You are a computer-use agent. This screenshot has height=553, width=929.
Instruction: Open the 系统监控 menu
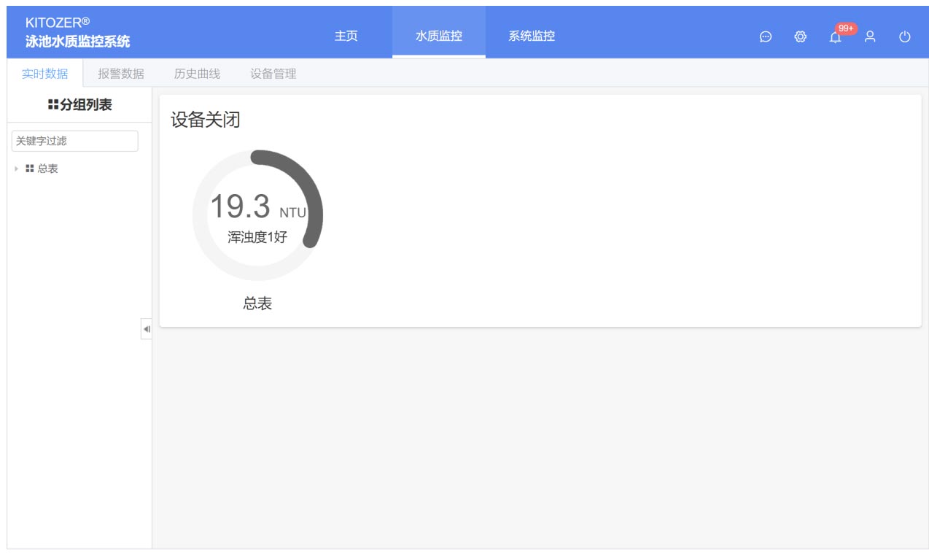(532, 36)
